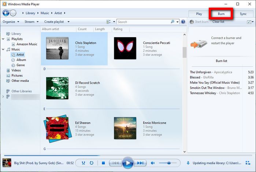
Task: Select Blessed - GloRilla in burn list
Action: [222, 77]
